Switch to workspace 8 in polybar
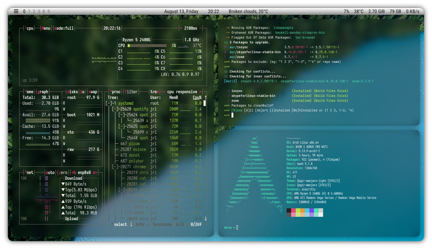This screenshot has width=432, height=249. coord(44,12)
